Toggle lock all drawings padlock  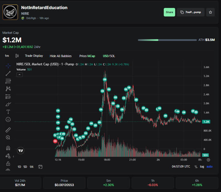[8, 164]
